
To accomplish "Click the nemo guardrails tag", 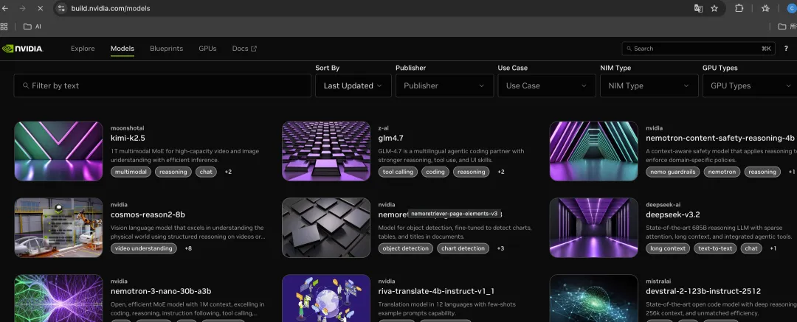I will (672, 172).
